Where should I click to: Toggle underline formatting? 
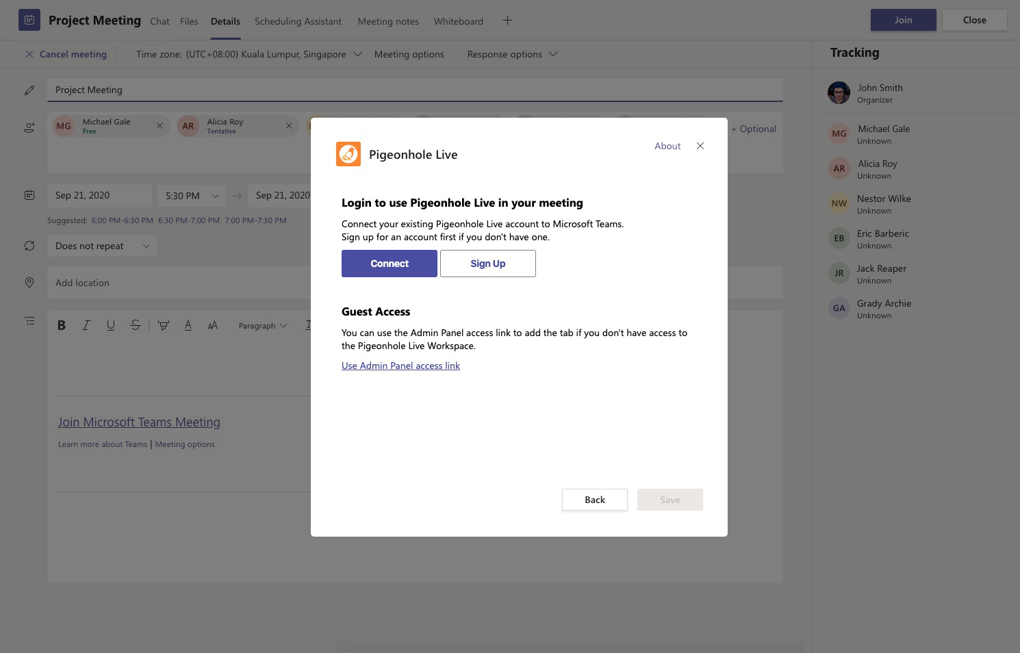(111, 325)
